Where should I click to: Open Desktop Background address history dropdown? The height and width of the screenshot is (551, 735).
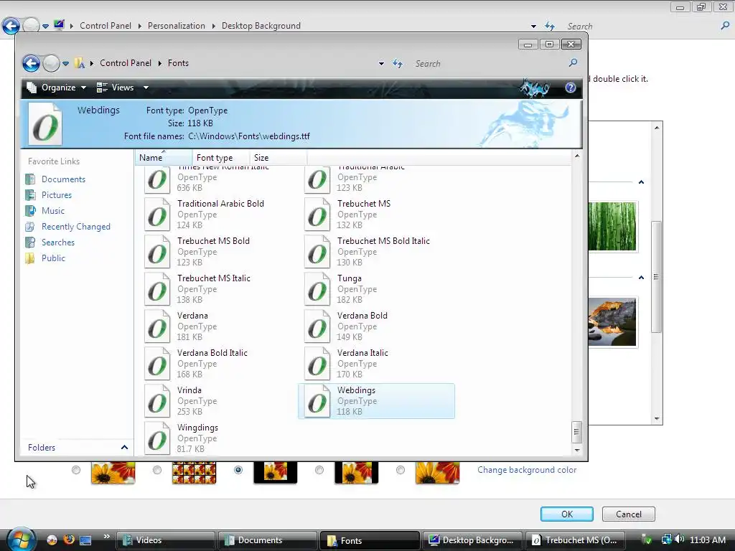tap(533, 27)
